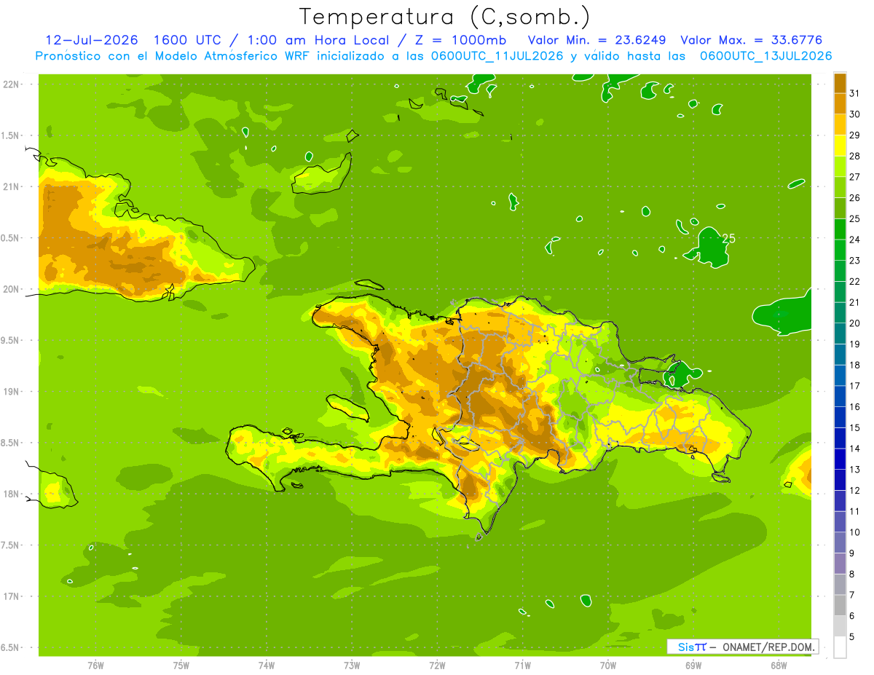Click the "22N" latitude label

tap(12, 84)
